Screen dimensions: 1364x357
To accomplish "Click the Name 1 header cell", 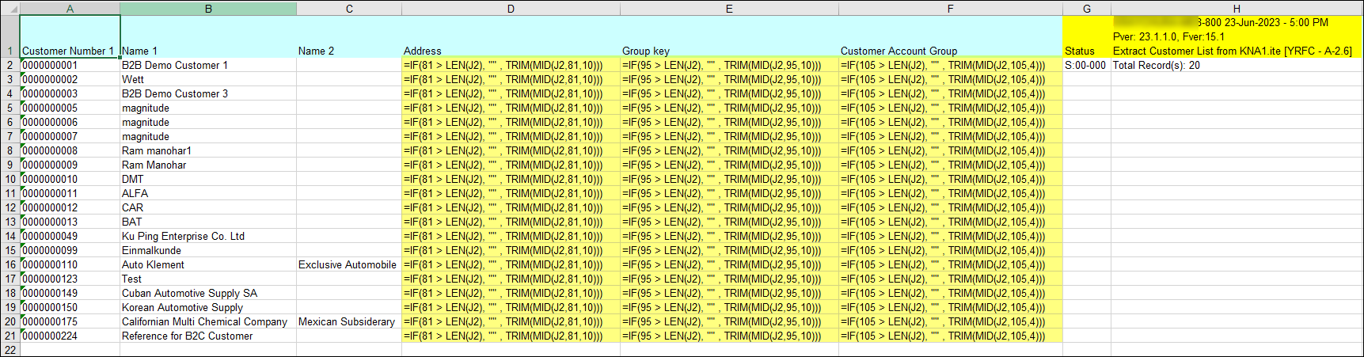I will [x=208, y=36].
